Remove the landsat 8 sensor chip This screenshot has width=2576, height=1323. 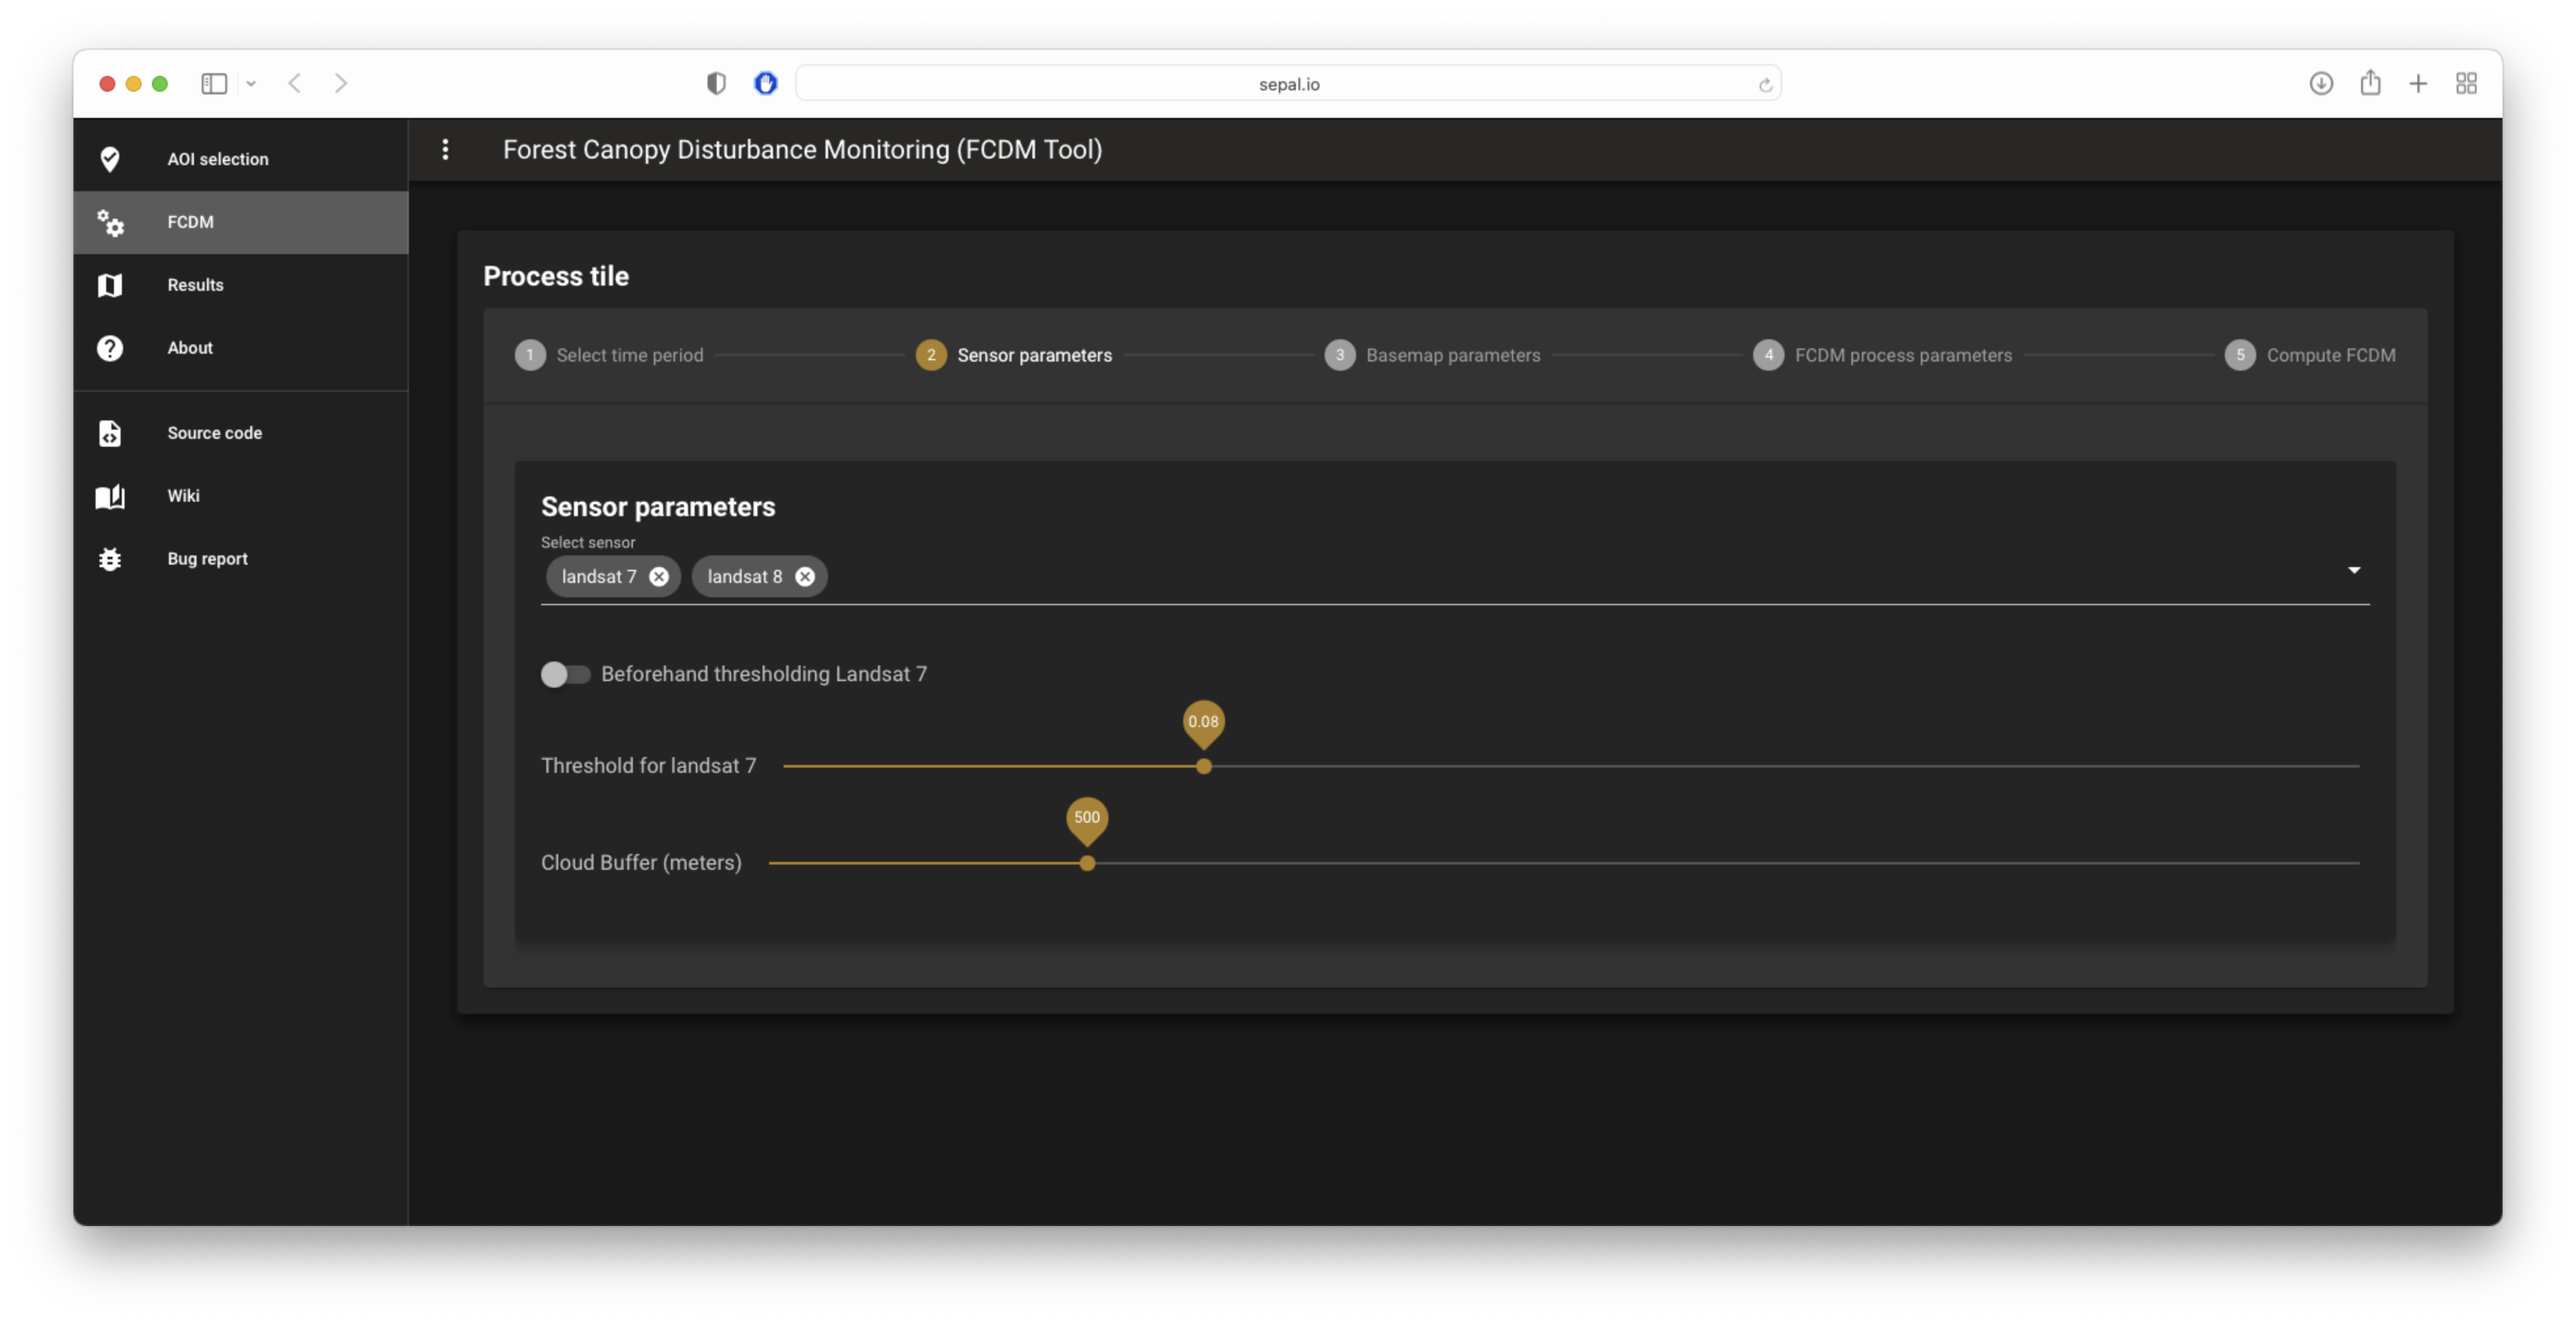(x=805, y=577)
